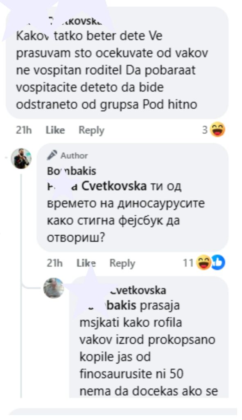Like the first Cvetkovska comment

coord(55,130)
